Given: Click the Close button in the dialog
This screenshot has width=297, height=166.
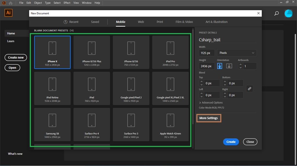Looking at the screenshot, I should [250, 142].
